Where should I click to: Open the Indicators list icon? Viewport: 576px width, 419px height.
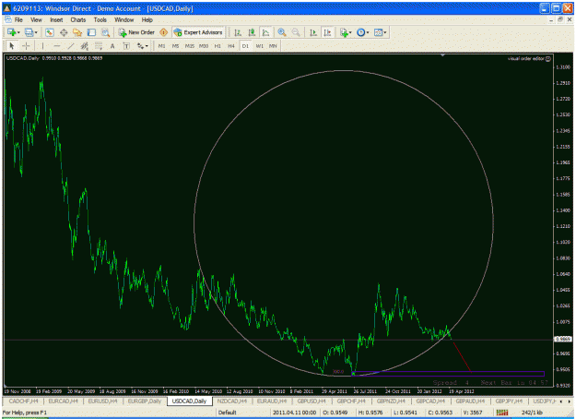tap(344, 32)
